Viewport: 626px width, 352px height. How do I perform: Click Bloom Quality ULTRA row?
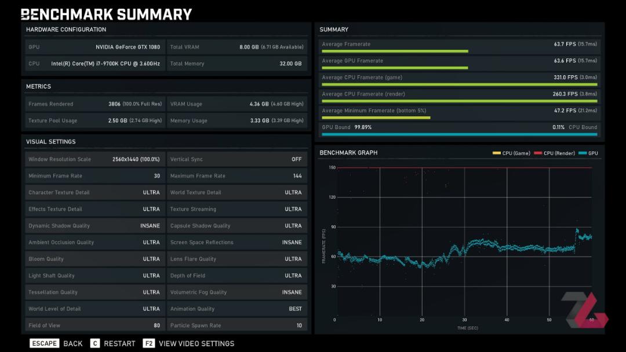click(95, 259)
